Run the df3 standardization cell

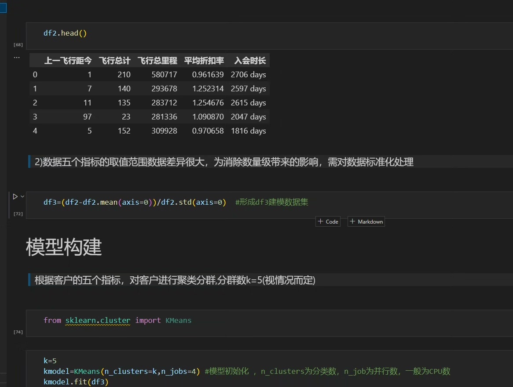coord(15,197)
